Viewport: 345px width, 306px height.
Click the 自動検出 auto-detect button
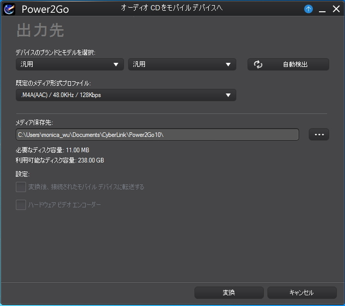(x=288, y=64)
